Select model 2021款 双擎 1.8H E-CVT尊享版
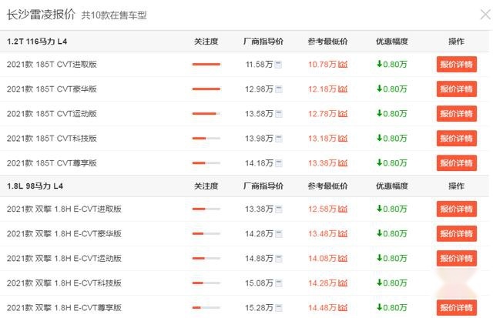 (64, 308)
